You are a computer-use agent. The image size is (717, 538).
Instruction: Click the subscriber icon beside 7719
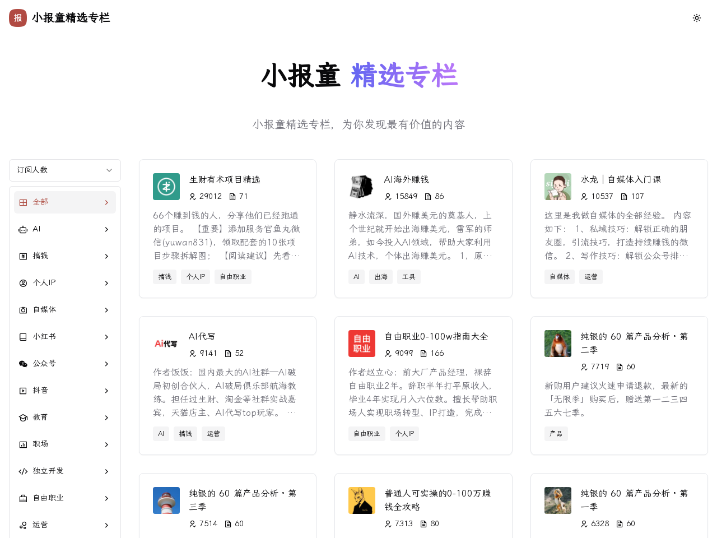pyautogui.click(x=584, y=367)
